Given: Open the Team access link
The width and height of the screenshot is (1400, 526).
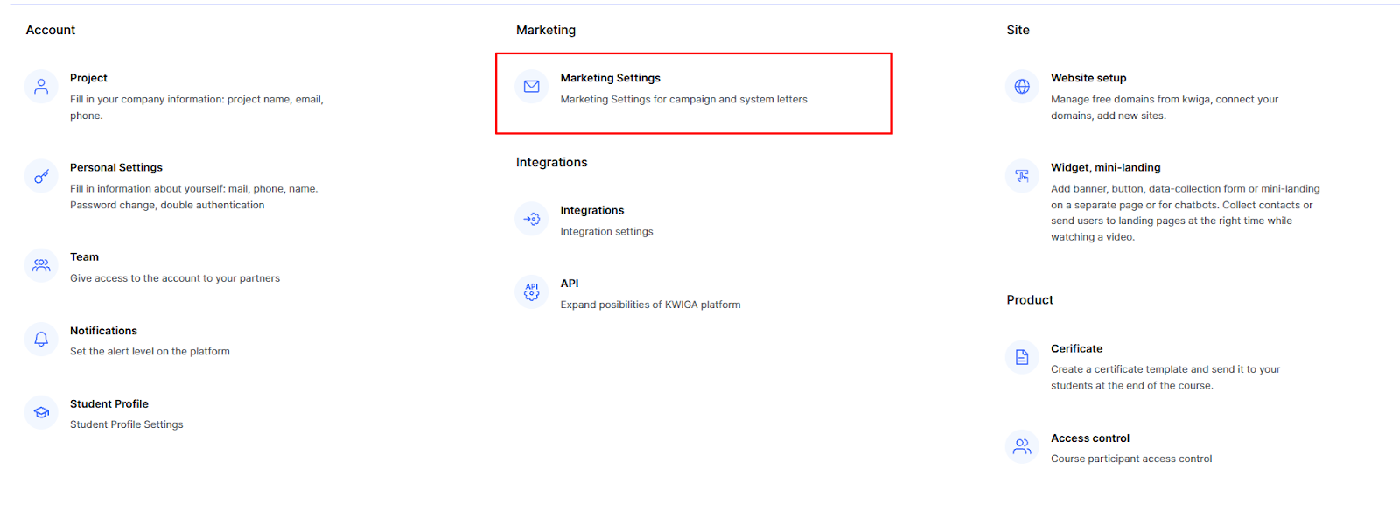Looking at the screenshot, I should (84, 256).
